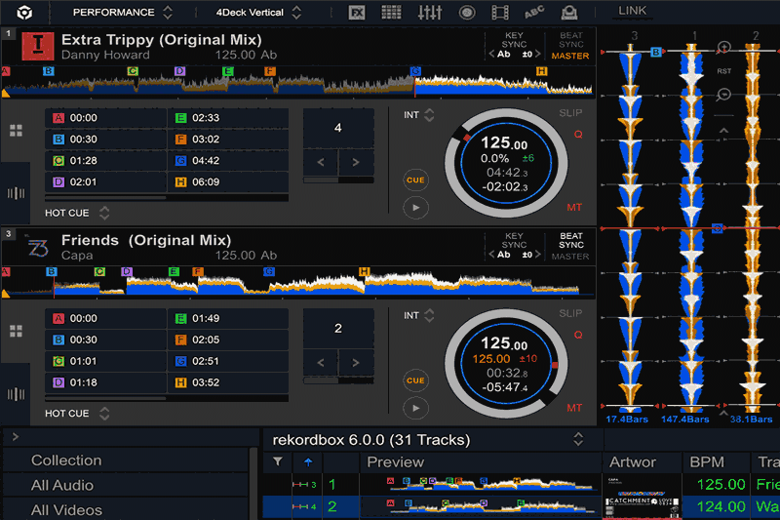Open the lighting panel icon
The image size is (780, 520).
click(x=569, y=13)
